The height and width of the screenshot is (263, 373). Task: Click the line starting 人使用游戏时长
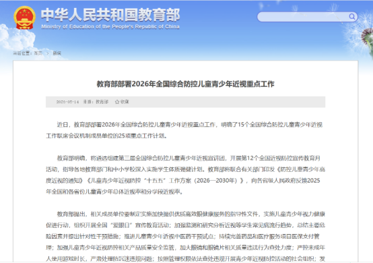click(186, 259)
